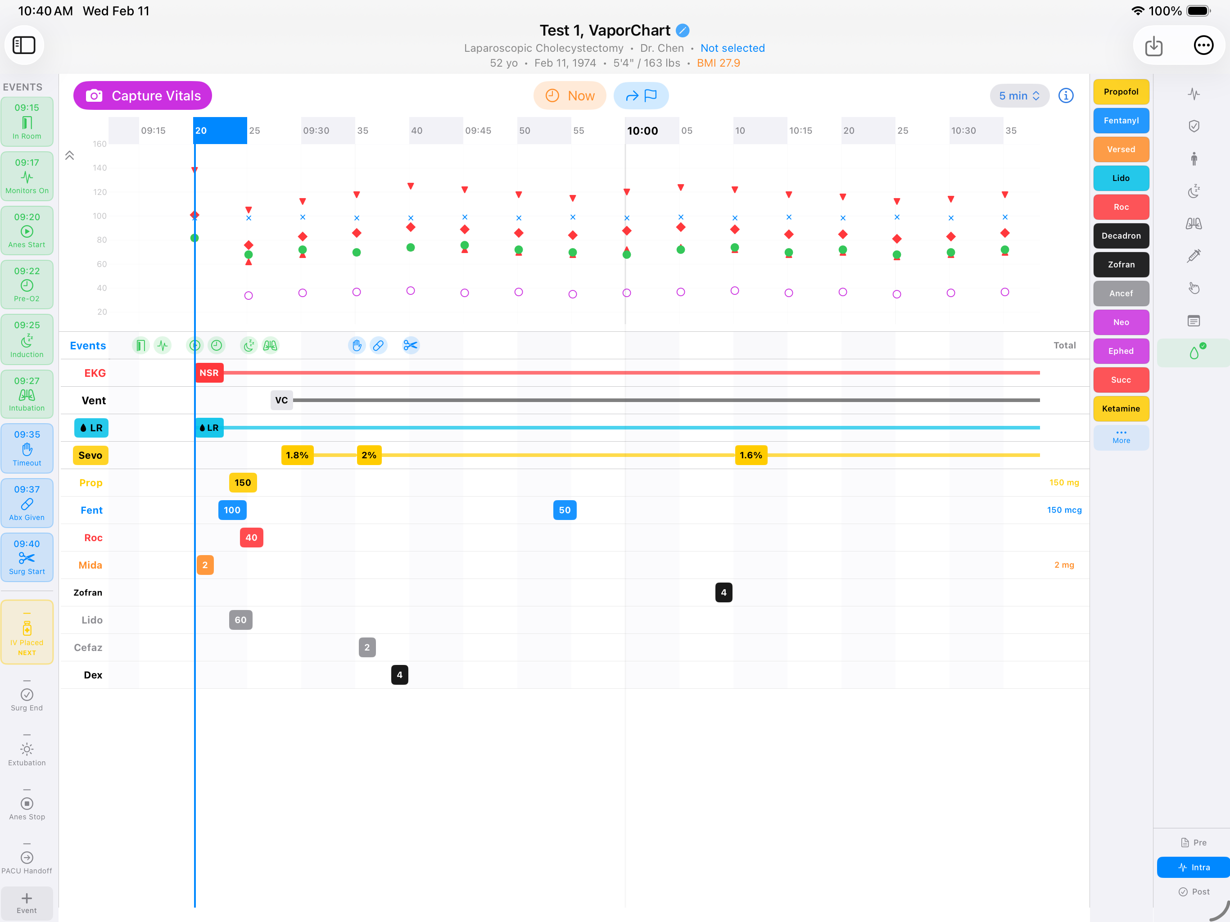The image size is (1230, 922).
Task: Select the lungs ventilation icon in right sidebar
Action: click(x=1194, y=224)
